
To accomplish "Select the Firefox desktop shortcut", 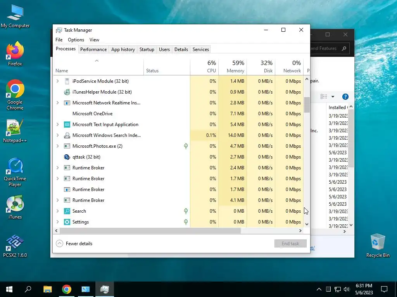I will [x=15, y=54].
